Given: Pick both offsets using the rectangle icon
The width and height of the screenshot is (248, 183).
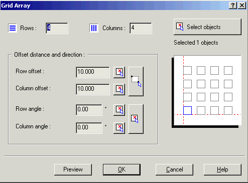Looking at the screenshot, I should coord(136,81).
